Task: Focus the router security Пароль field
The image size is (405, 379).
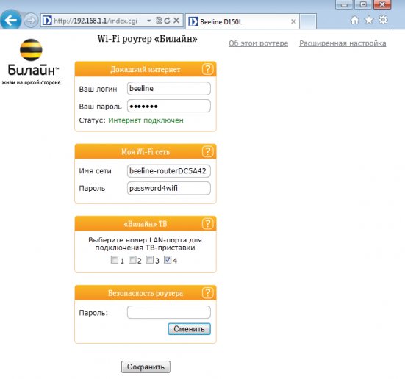Action: point(169,312)
